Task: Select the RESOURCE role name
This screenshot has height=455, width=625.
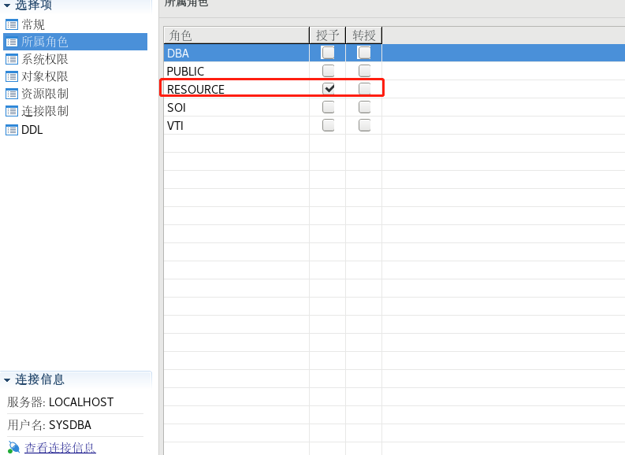Action: pos(195,90)
